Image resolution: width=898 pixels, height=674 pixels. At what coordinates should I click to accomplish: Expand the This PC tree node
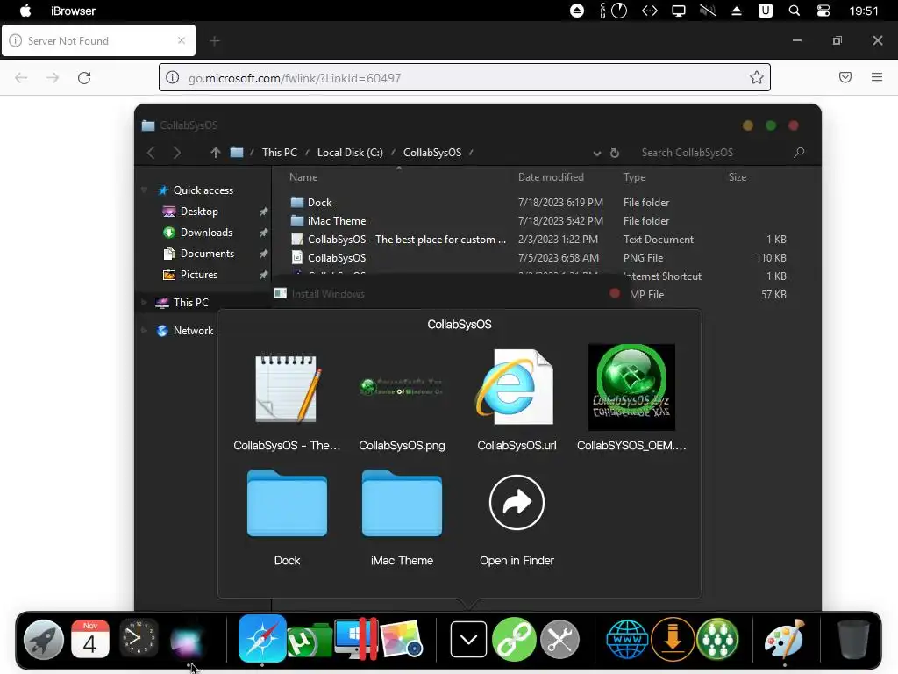pos(145,302)
